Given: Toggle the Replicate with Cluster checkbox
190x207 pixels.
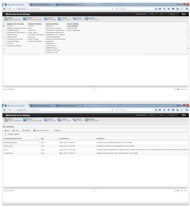Looking at the screenshot, I should pyautogui.click(x=51, y=131).
